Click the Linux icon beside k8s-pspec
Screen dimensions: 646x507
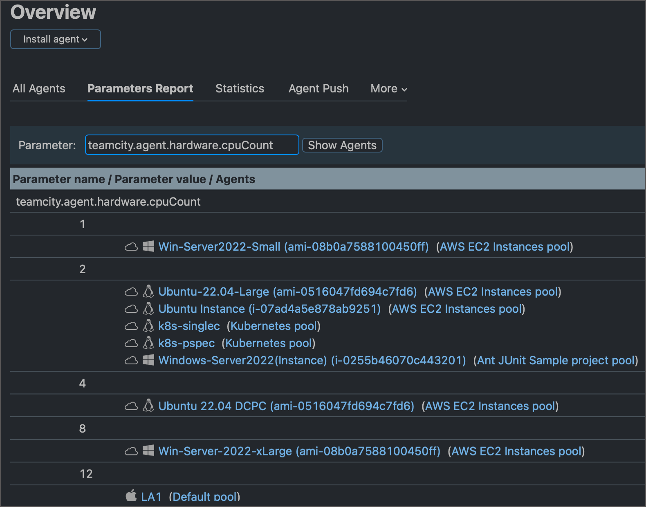pos(148,343)
